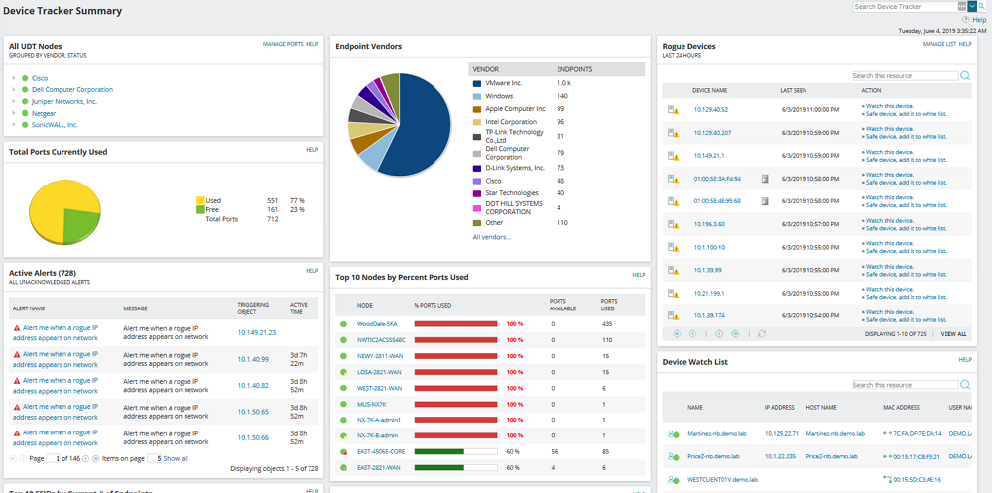The image size is (992, 493).
Task: Expand the Netgear node group
Action: (13, 113)
